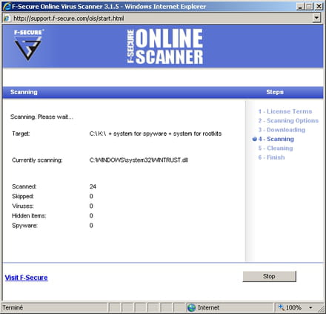Viewport: 326px width, 314px height.
Task: Click the window resize grip corner
Action: point(321,308)
